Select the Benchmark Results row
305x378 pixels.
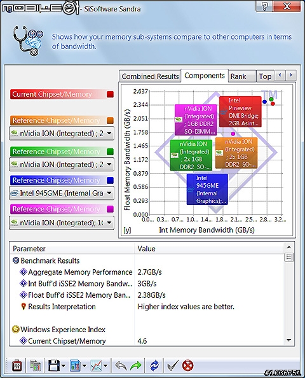[x=147, y=261]
